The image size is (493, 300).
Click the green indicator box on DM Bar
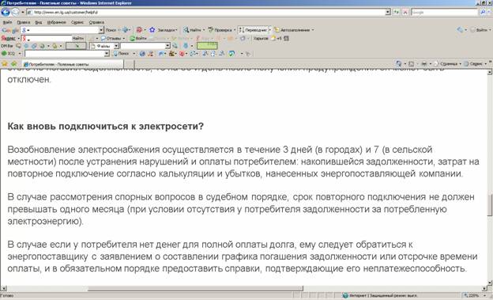(x=207, y=46)
